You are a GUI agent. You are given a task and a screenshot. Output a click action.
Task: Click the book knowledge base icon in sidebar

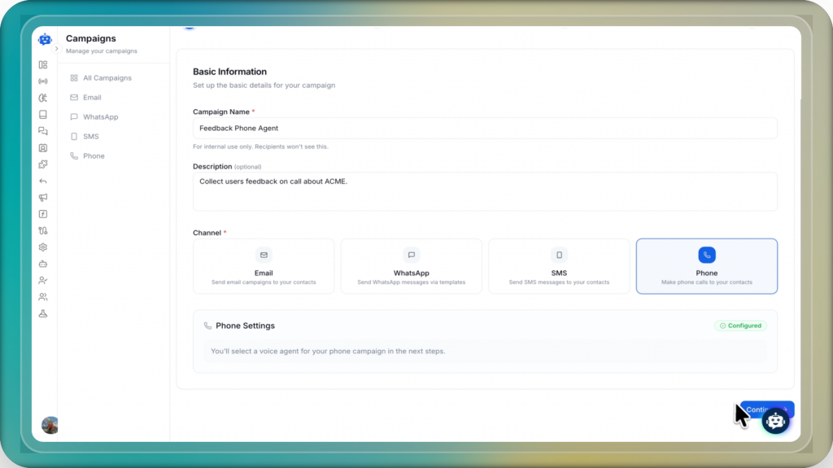pyautogui.click(x=43, y=115)
